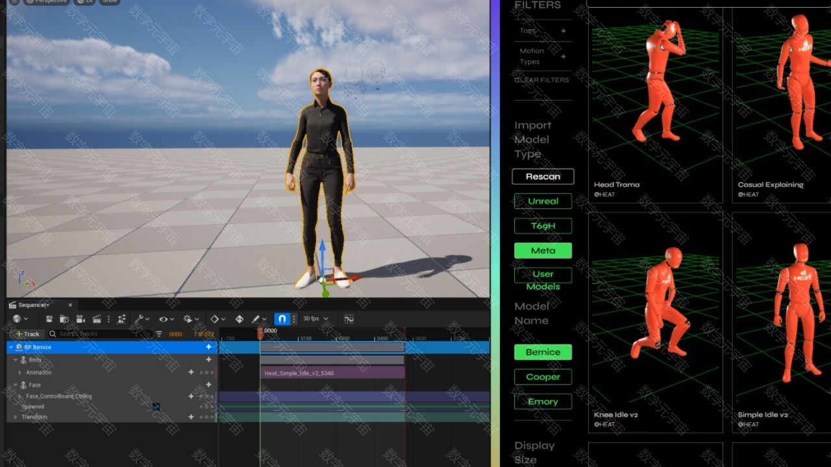The image size is (831, 467).
Task: Toggle the blue snapping magnet button
Action: tap(282, 319)
